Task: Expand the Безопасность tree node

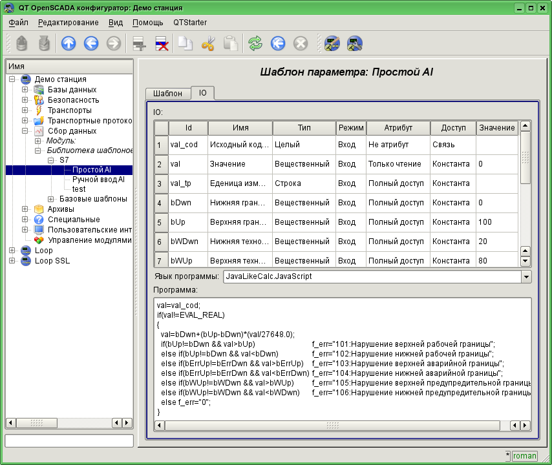Action: 25,100
